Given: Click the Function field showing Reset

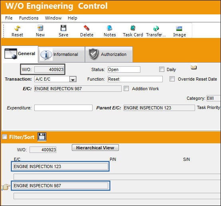Looking at the screenshot, I should pos(135,79).
